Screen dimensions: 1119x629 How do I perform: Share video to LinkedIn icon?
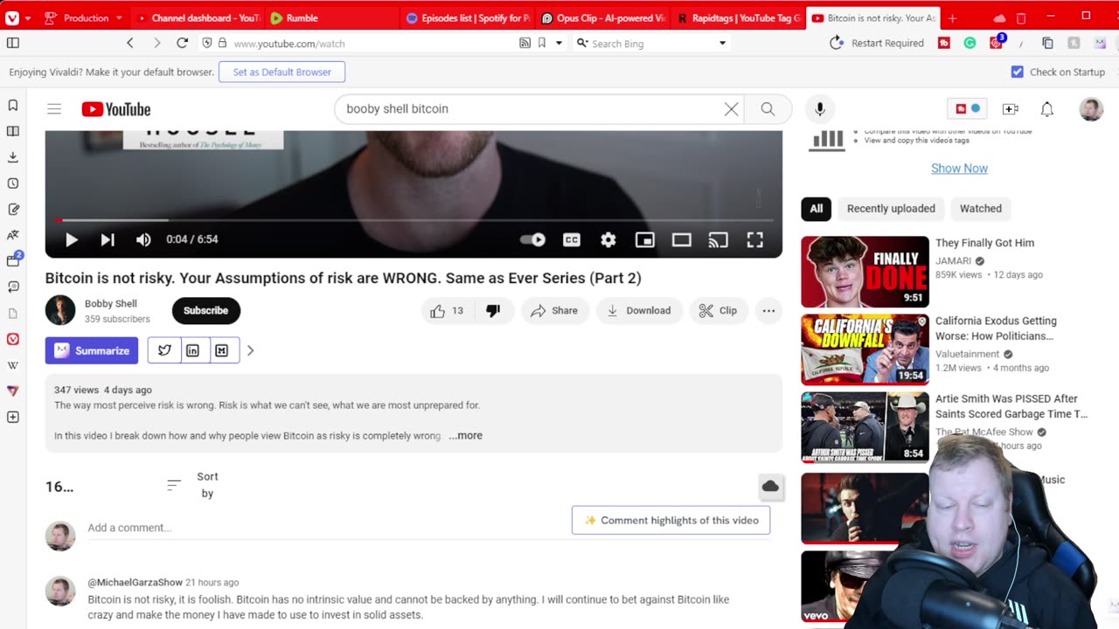click(192, 350)
